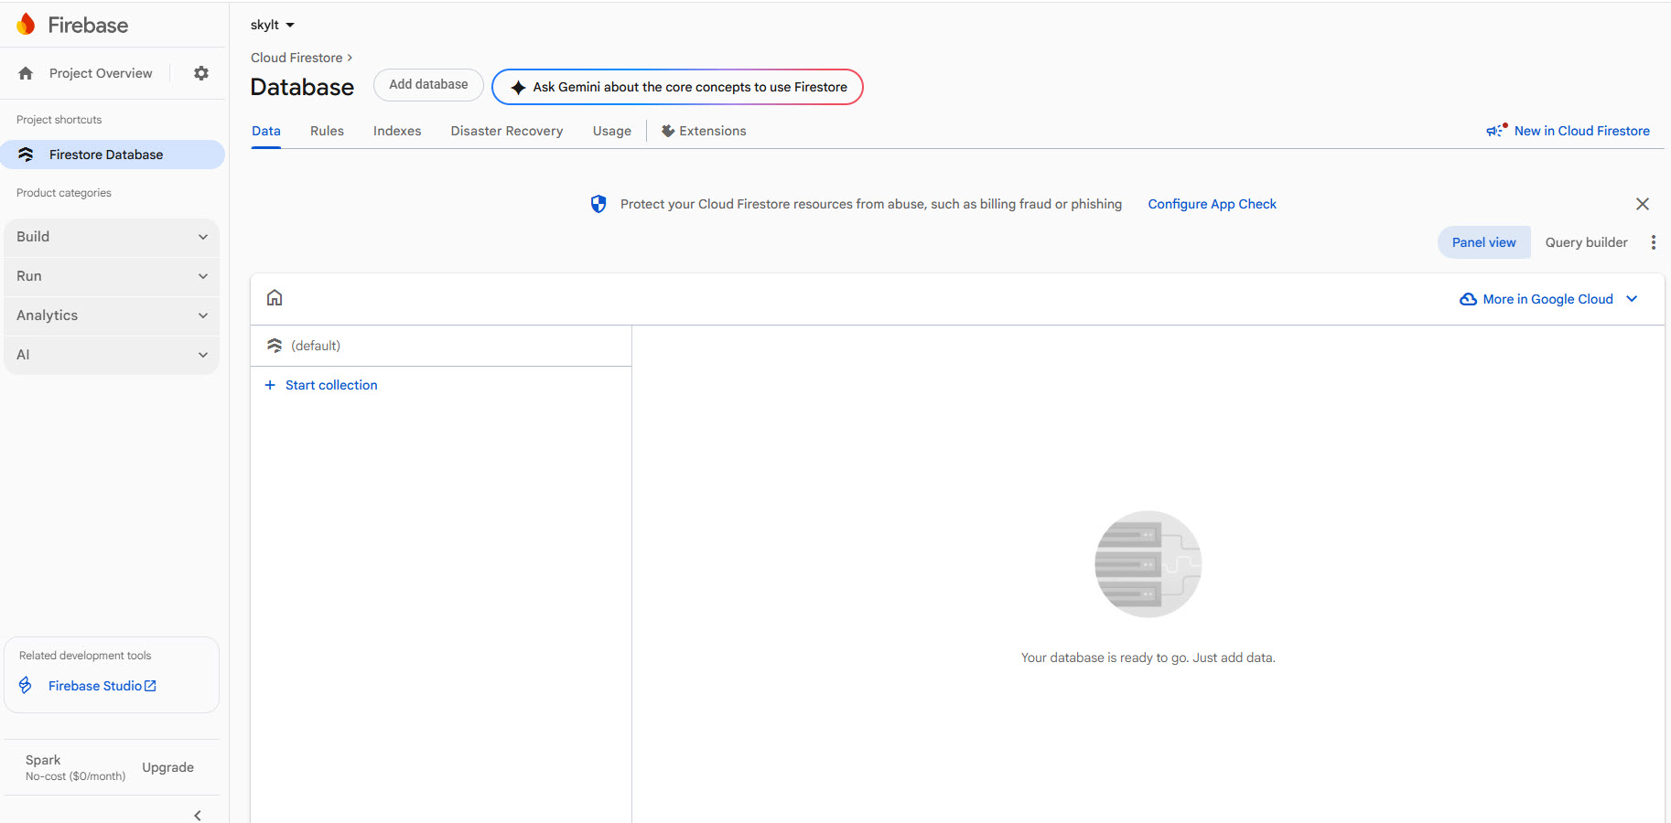Image resolution: width=1671 pixels, height=823 pixels.
Task: Click the Spark plan label
Action: pos(43,760)
